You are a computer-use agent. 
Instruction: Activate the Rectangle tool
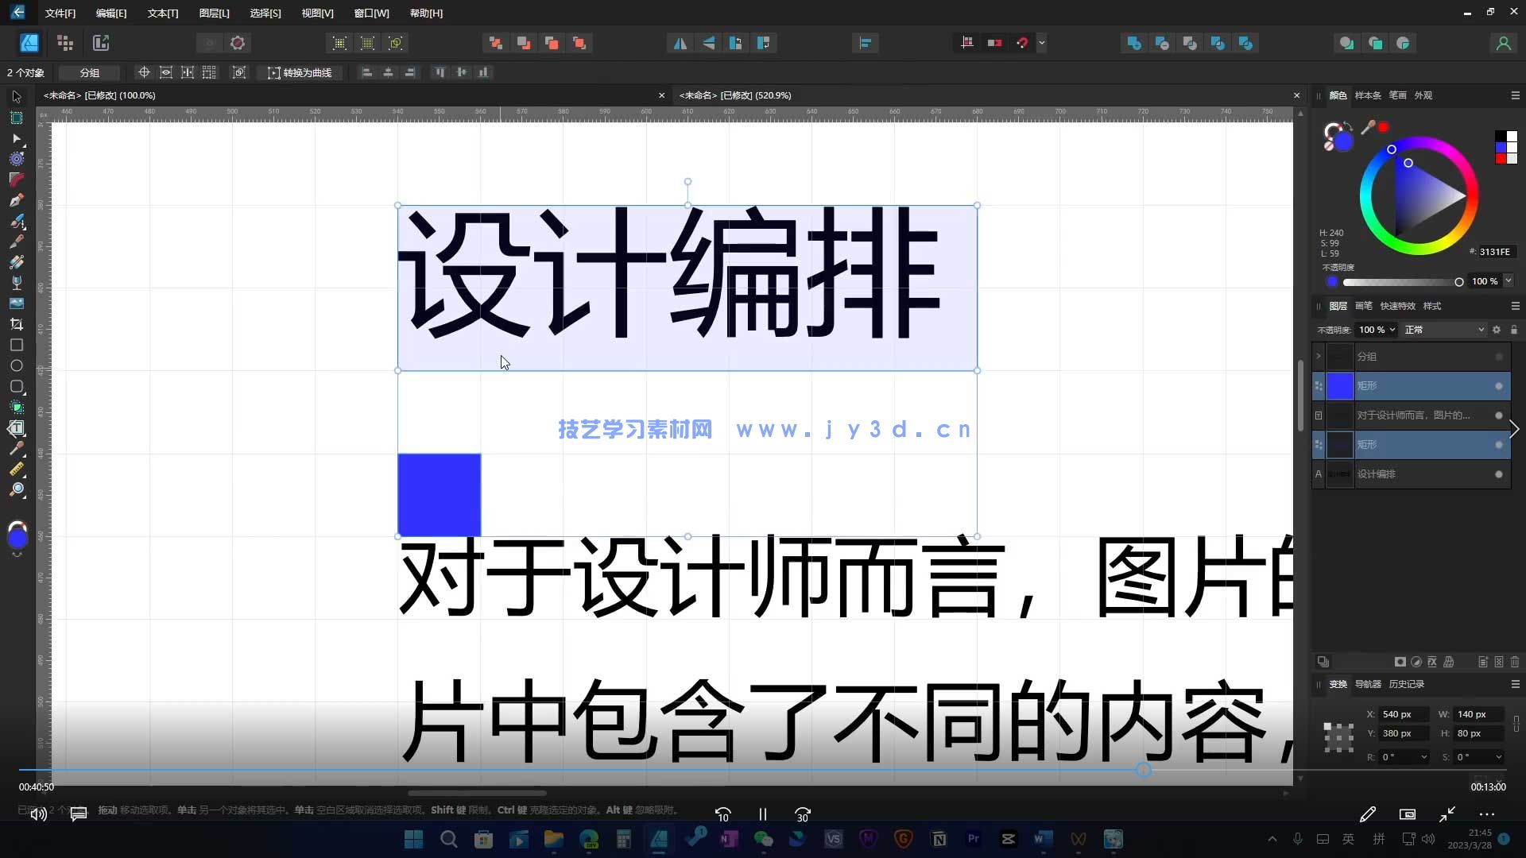click(x=16, y=345)
